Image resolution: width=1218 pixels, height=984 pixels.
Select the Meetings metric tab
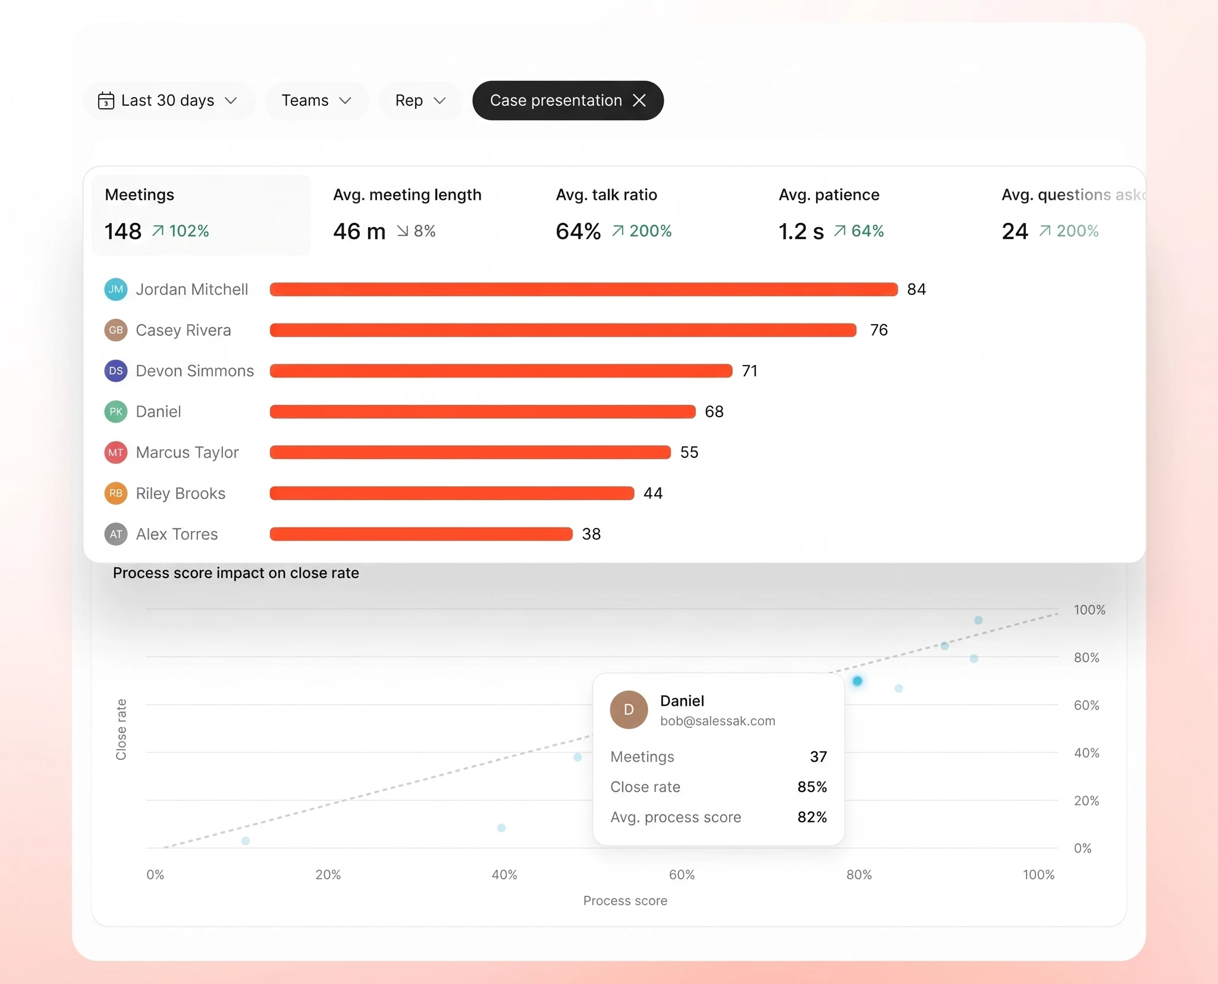pos(201,215)
